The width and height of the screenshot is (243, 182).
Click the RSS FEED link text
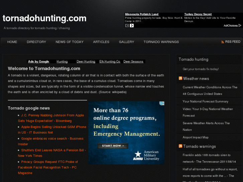click(233, 42)
